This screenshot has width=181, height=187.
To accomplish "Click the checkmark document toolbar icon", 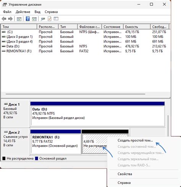I will click(x=49, y=19).
